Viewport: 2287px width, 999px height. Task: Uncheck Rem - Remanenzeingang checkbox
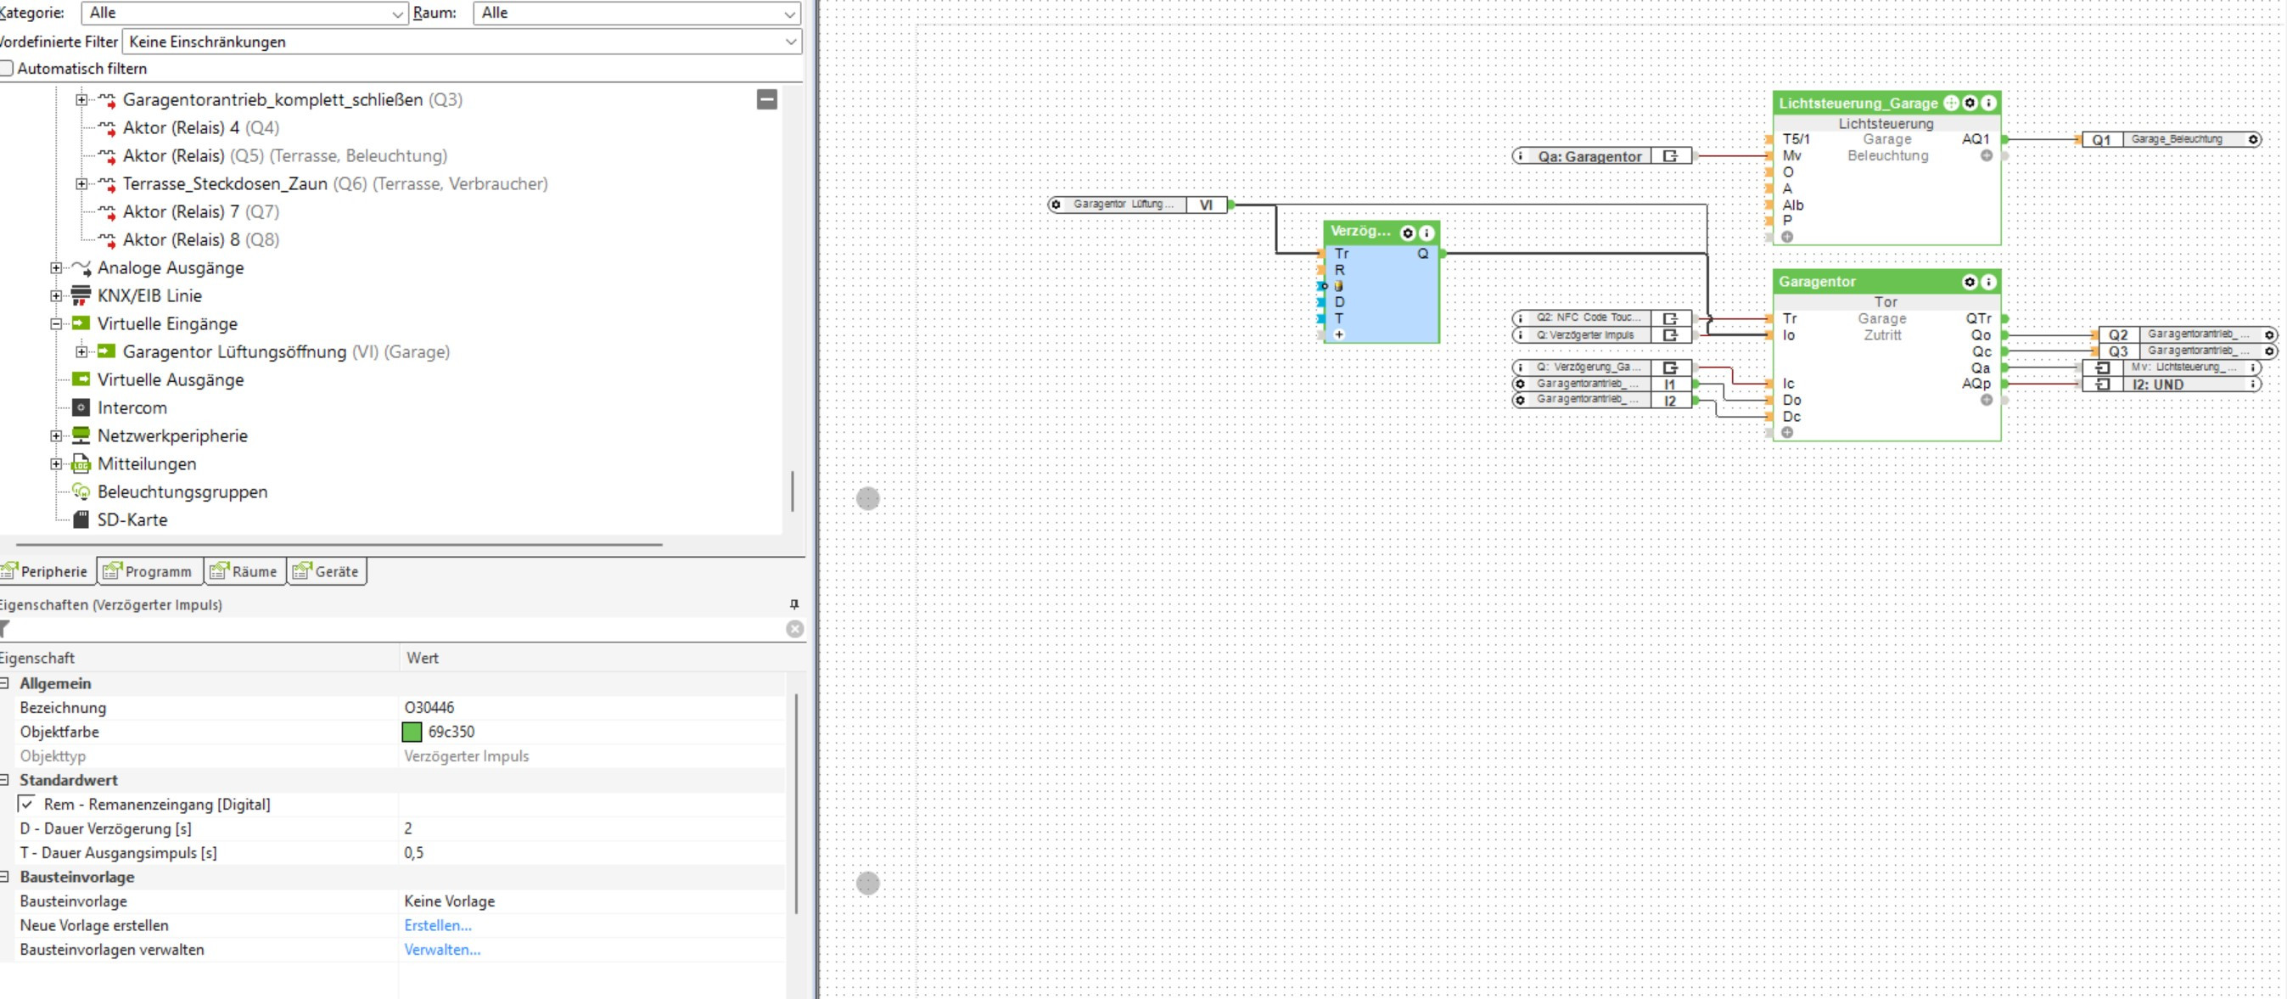[x=27, y=805]
